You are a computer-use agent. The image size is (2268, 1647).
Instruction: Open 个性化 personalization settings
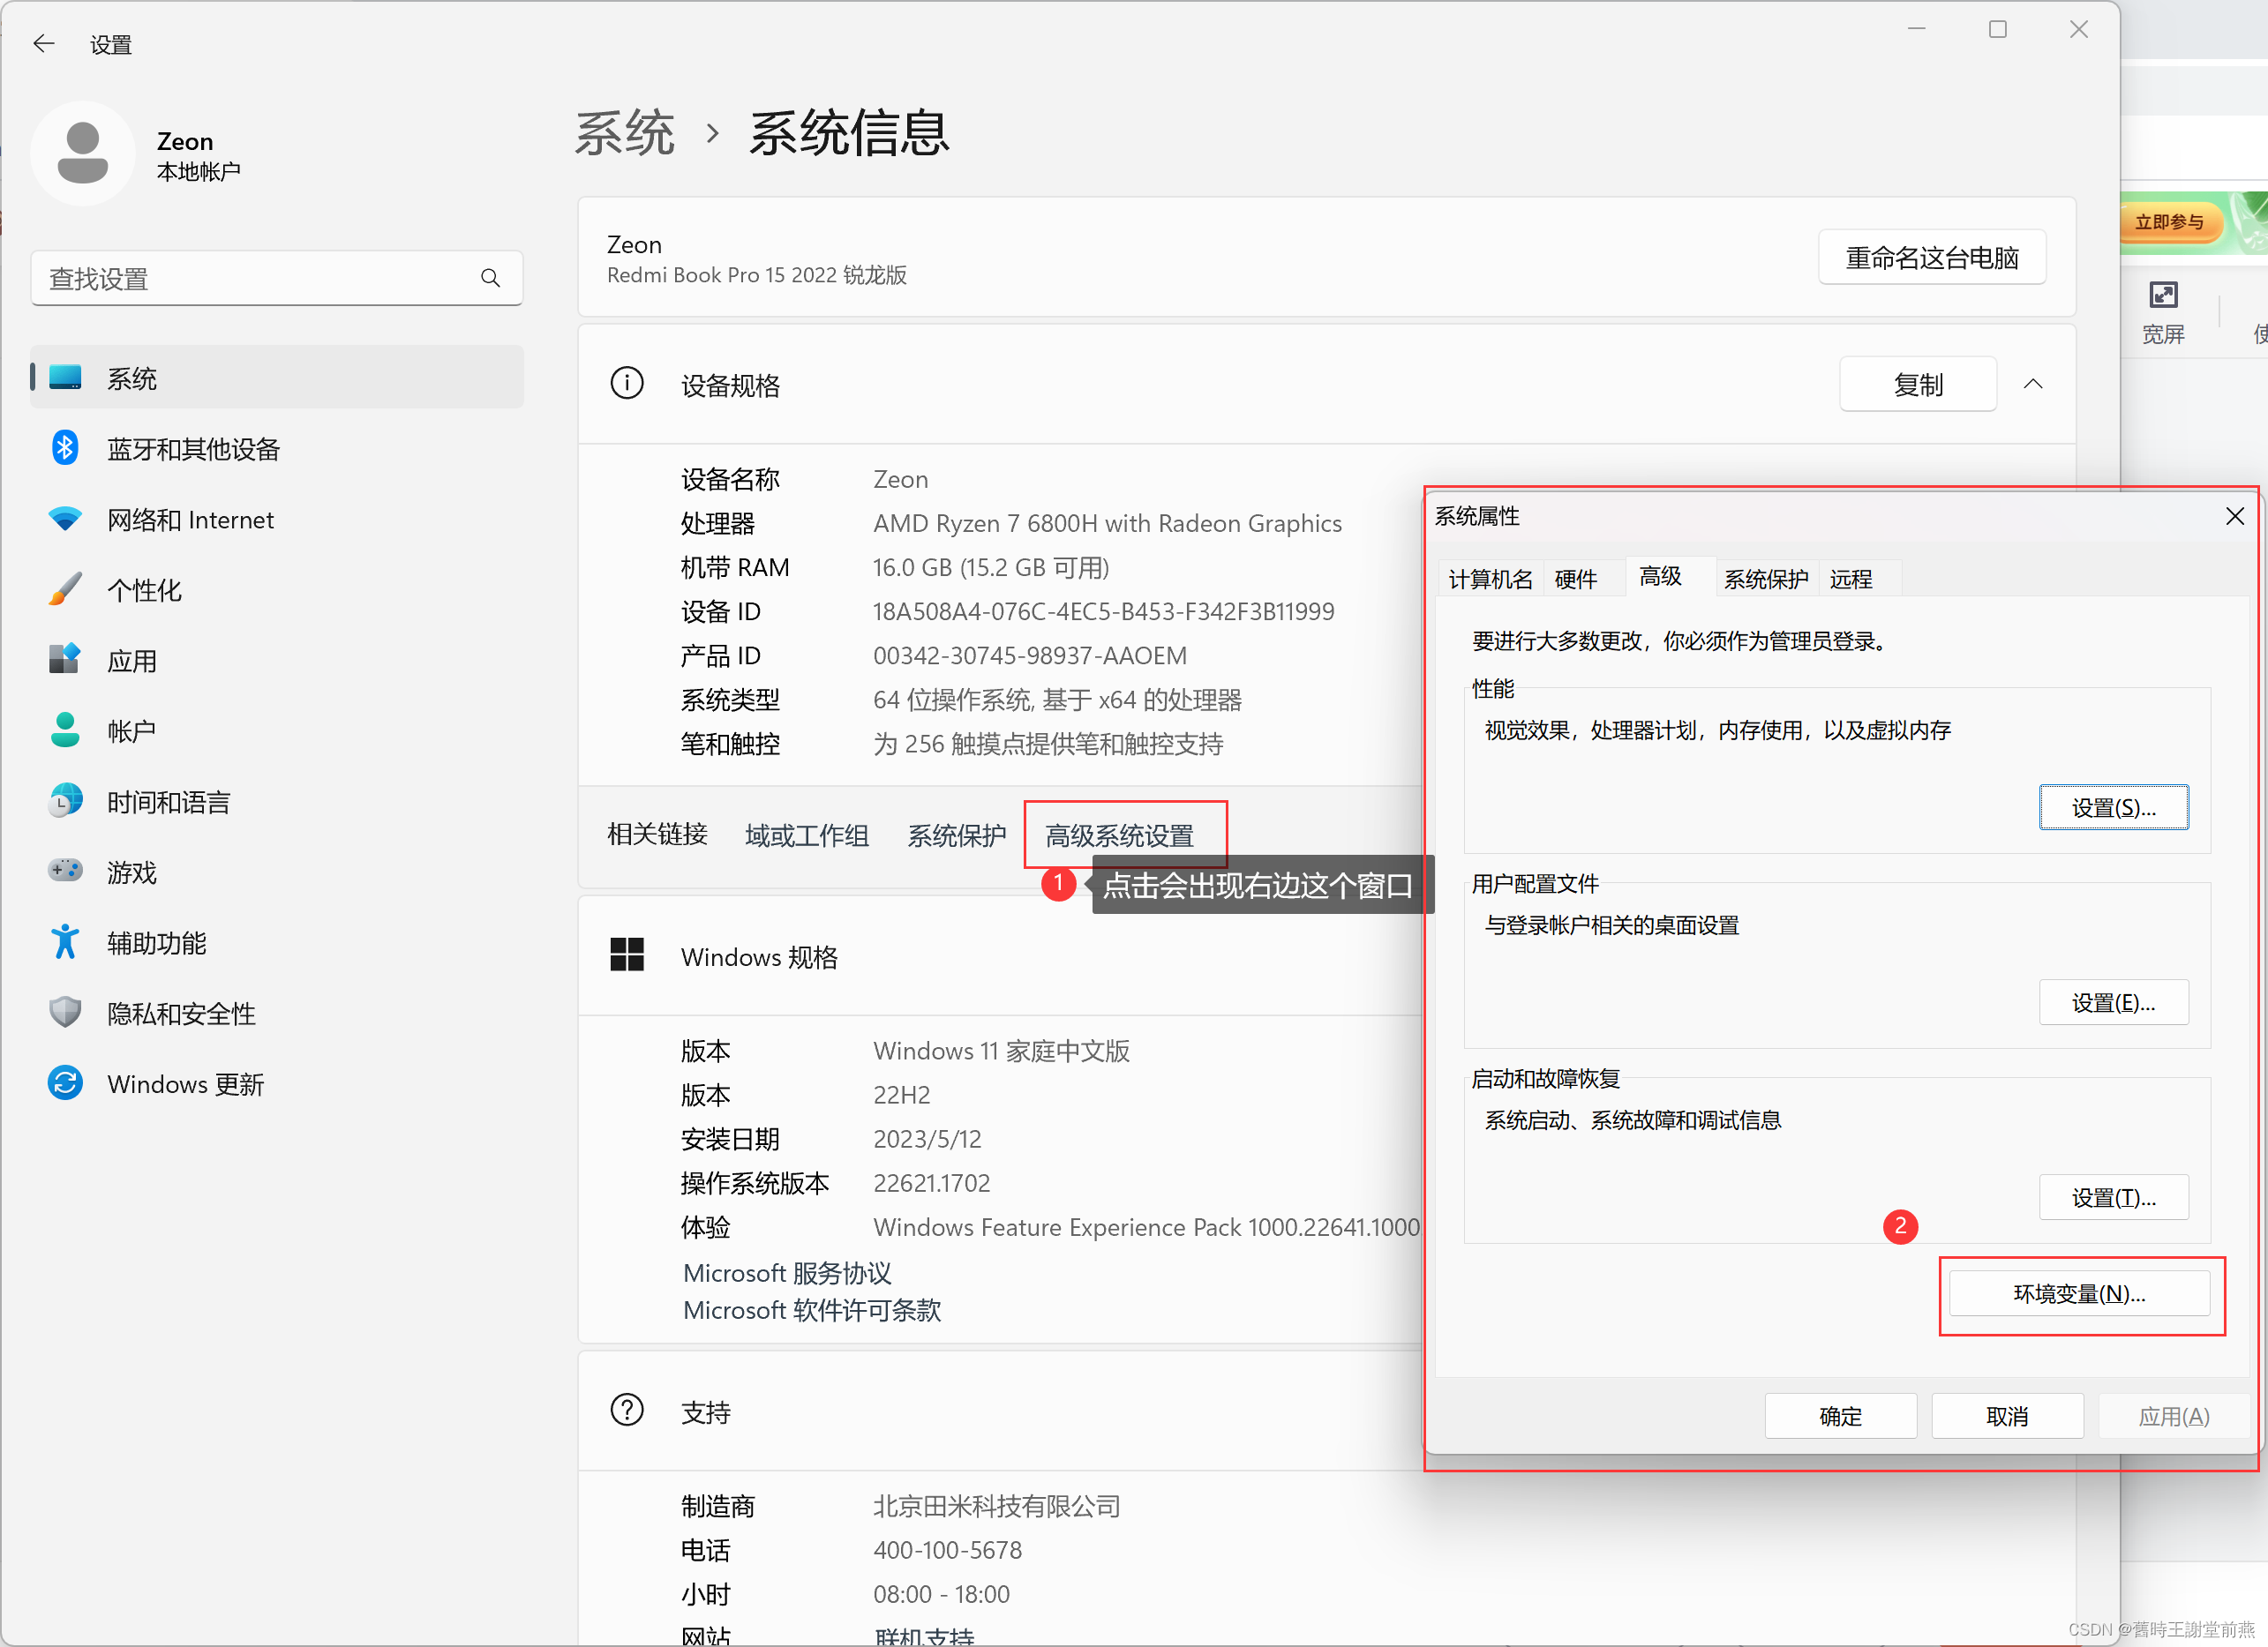[x=144, y=591]
